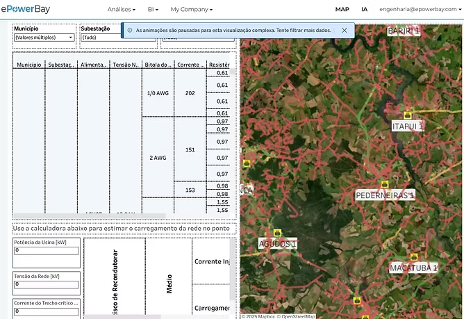
Task: Click the Corrente do Trecho crítico input field
Action: click(x=46, y=312)
